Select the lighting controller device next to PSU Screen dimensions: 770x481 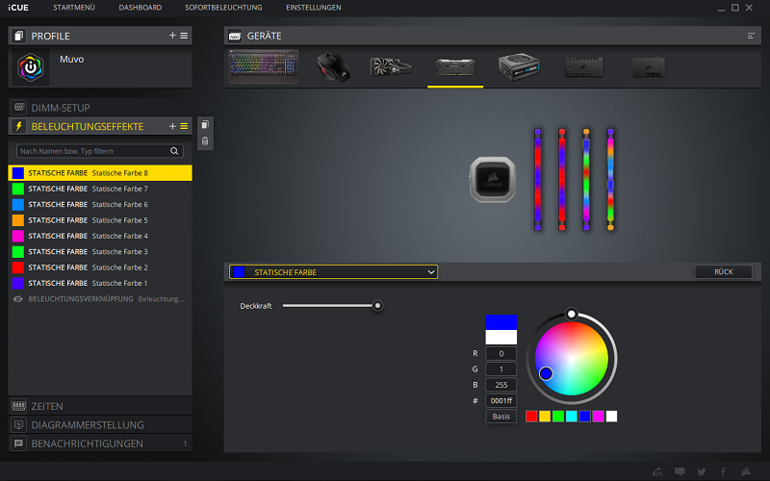point(584,67)
